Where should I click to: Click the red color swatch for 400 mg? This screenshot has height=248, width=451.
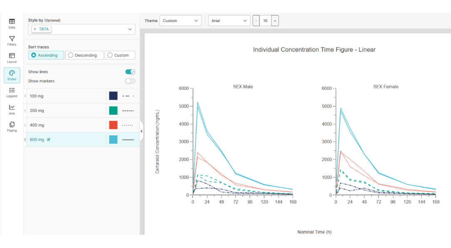[113, 125]
